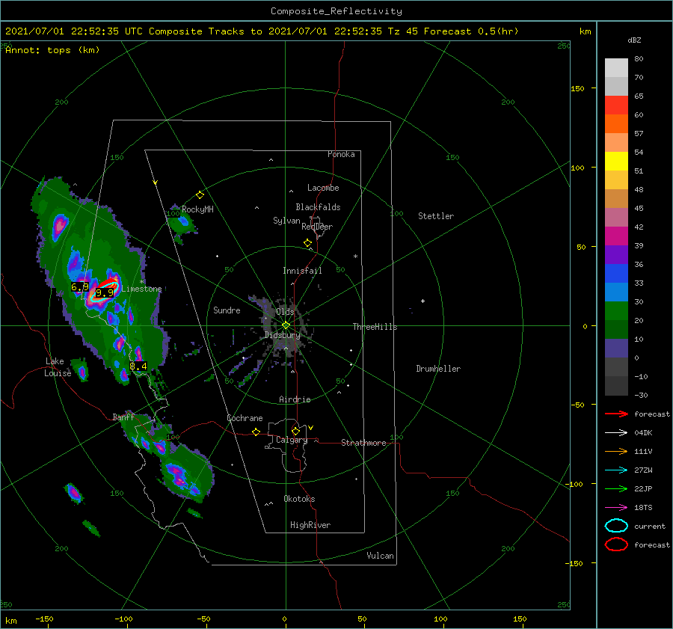Click the Vulcan label

tap(380, 556)
